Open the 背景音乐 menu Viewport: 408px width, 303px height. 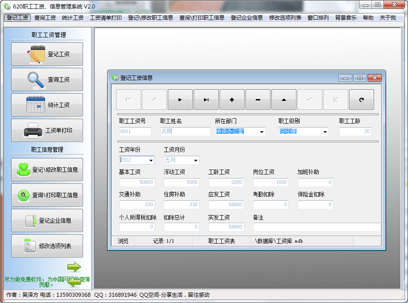346,18
